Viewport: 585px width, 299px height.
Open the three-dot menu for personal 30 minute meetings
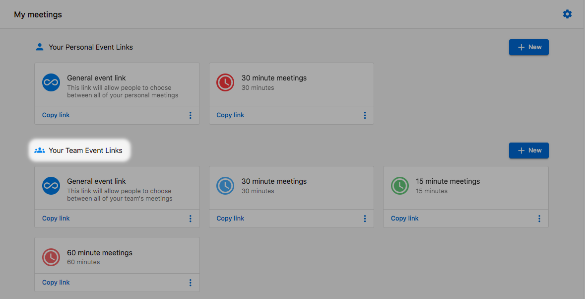[365, 115]
